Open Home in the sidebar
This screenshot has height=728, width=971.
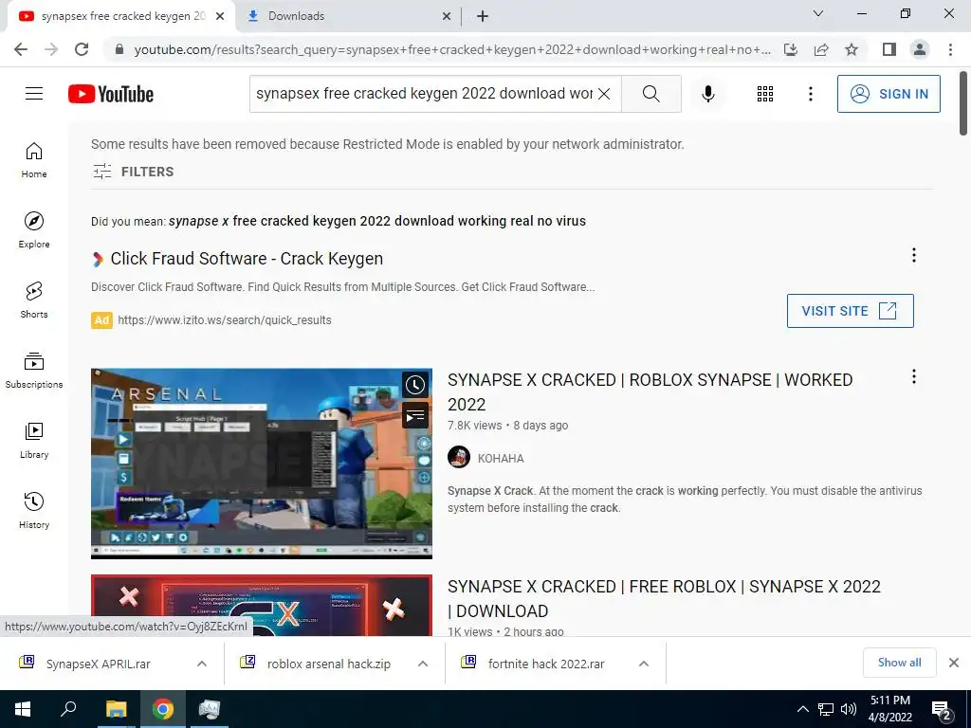point(34,159)
